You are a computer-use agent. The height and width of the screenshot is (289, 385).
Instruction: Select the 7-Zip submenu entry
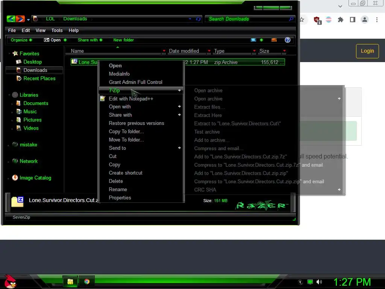(141, 90)
